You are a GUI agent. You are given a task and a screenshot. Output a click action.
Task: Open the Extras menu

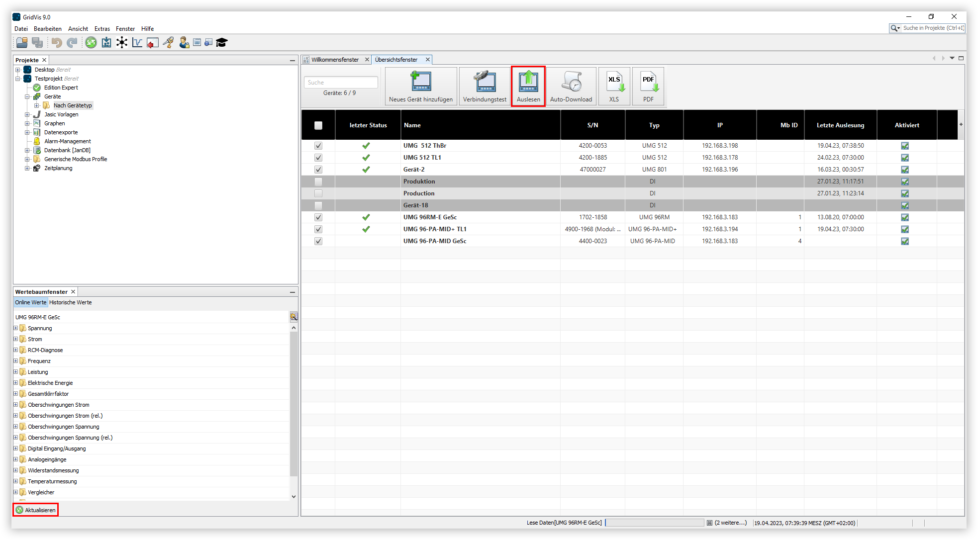(x=102, y=29)
